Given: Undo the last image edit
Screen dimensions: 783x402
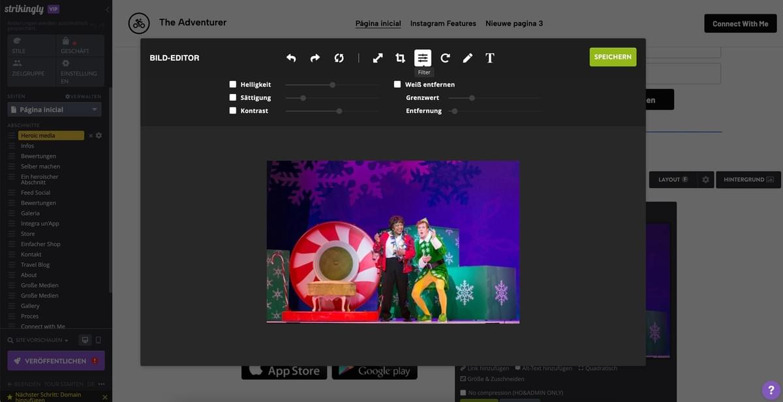Looking at the screenshot, I should [291, 58].
